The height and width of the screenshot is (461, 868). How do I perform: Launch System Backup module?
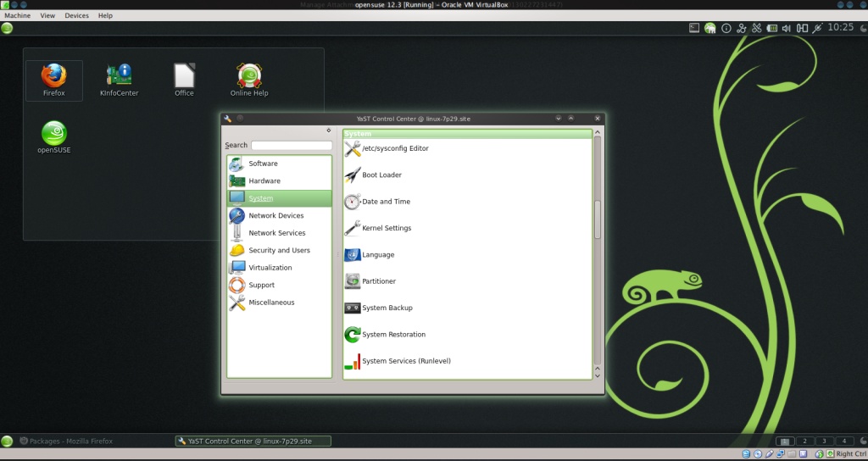coord(387,308)
